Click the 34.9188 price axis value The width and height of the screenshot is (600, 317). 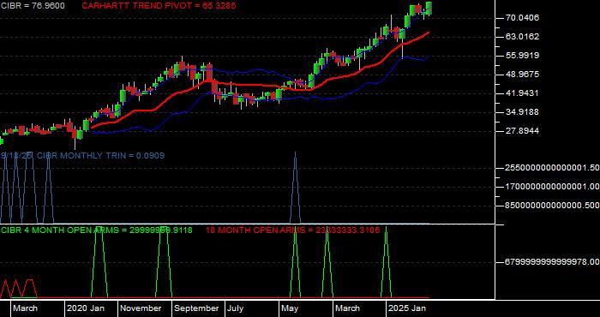click(x=522, y=112)
